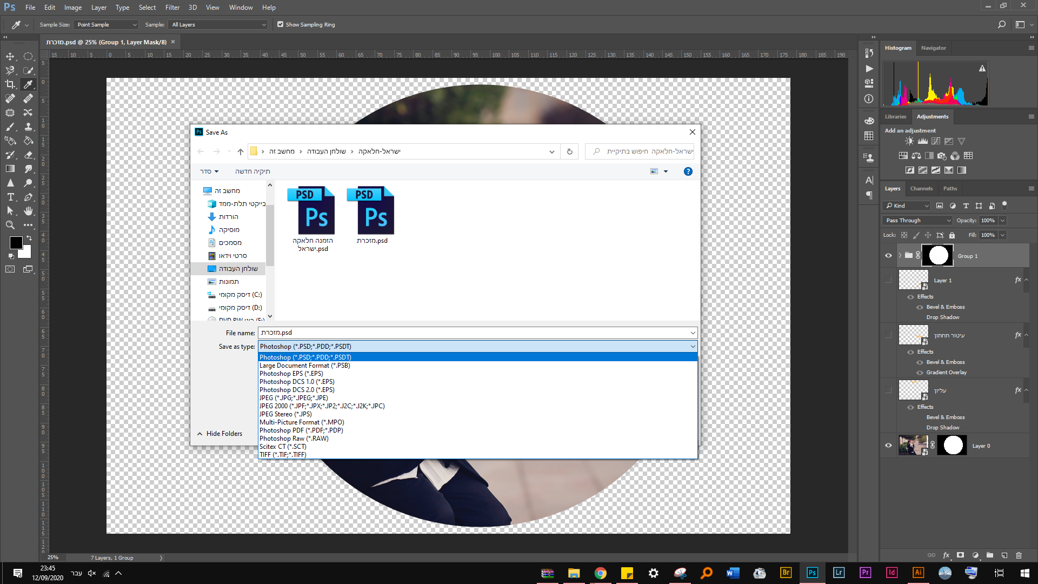Toggle visibility of Layer 0
The width and height of the screenshot is (1038, 584).
coord(888,446)
